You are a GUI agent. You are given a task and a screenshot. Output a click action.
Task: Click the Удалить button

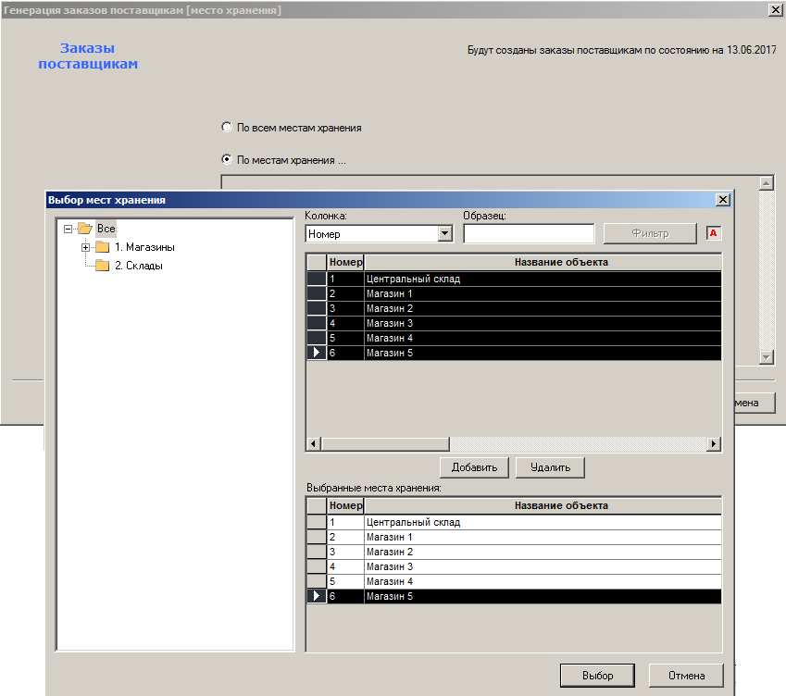551,467
